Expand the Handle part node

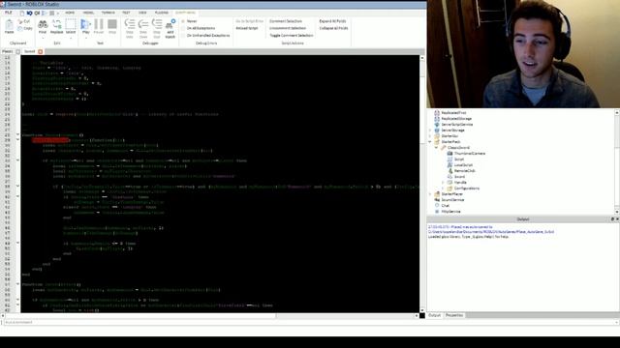pyautogui.click(x=443, y=183)
